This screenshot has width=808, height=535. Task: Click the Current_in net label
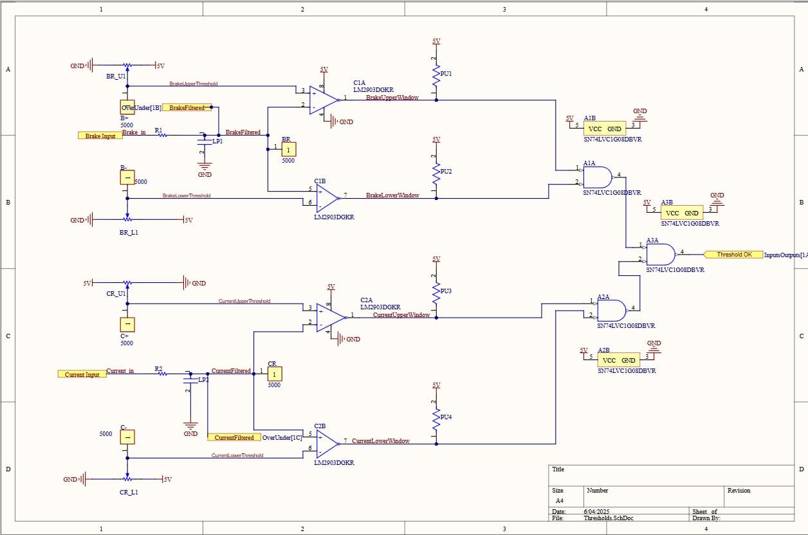(x=120, y=370)
